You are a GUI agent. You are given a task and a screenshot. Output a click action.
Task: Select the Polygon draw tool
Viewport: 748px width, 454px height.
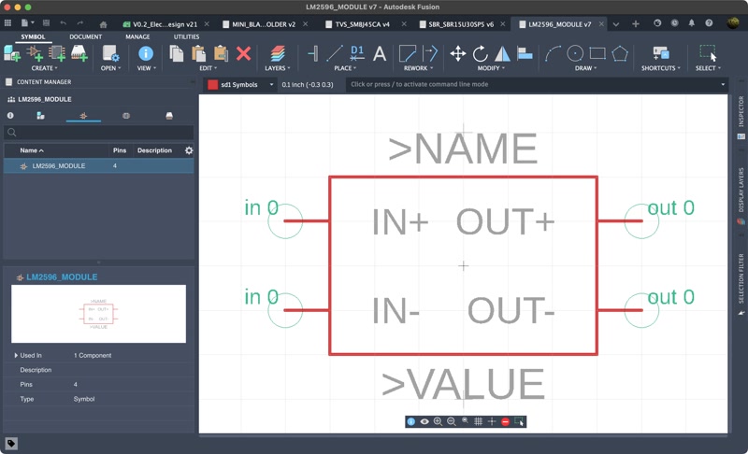coord(620,53)
